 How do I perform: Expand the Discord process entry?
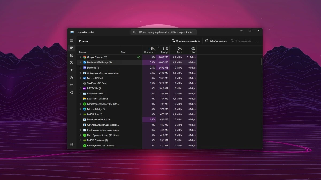coord(80,67)
